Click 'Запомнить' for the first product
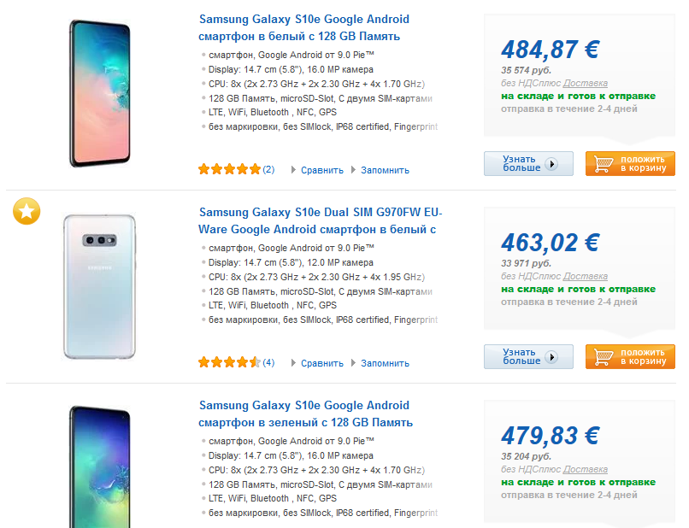 point(385,170)
